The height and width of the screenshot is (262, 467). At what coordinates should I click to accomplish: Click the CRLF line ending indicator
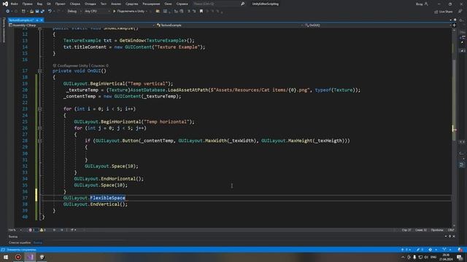pyautogui.click(x=451, y=230)
